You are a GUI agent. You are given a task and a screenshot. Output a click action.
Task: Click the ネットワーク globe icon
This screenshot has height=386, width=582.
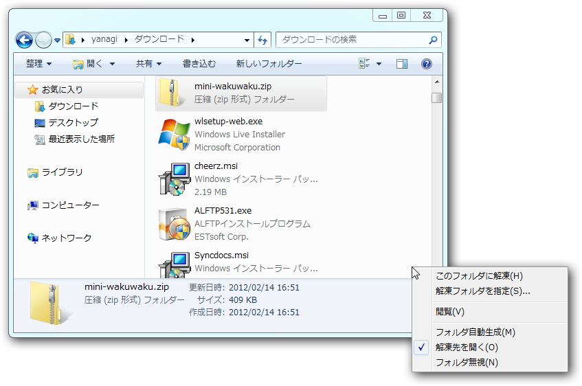[33, 238]
